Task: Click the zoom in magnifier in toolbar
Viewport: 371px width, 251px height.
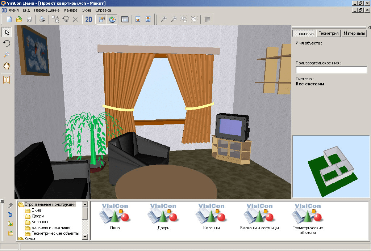Action: pyautogui.click(x=164, y=20)
